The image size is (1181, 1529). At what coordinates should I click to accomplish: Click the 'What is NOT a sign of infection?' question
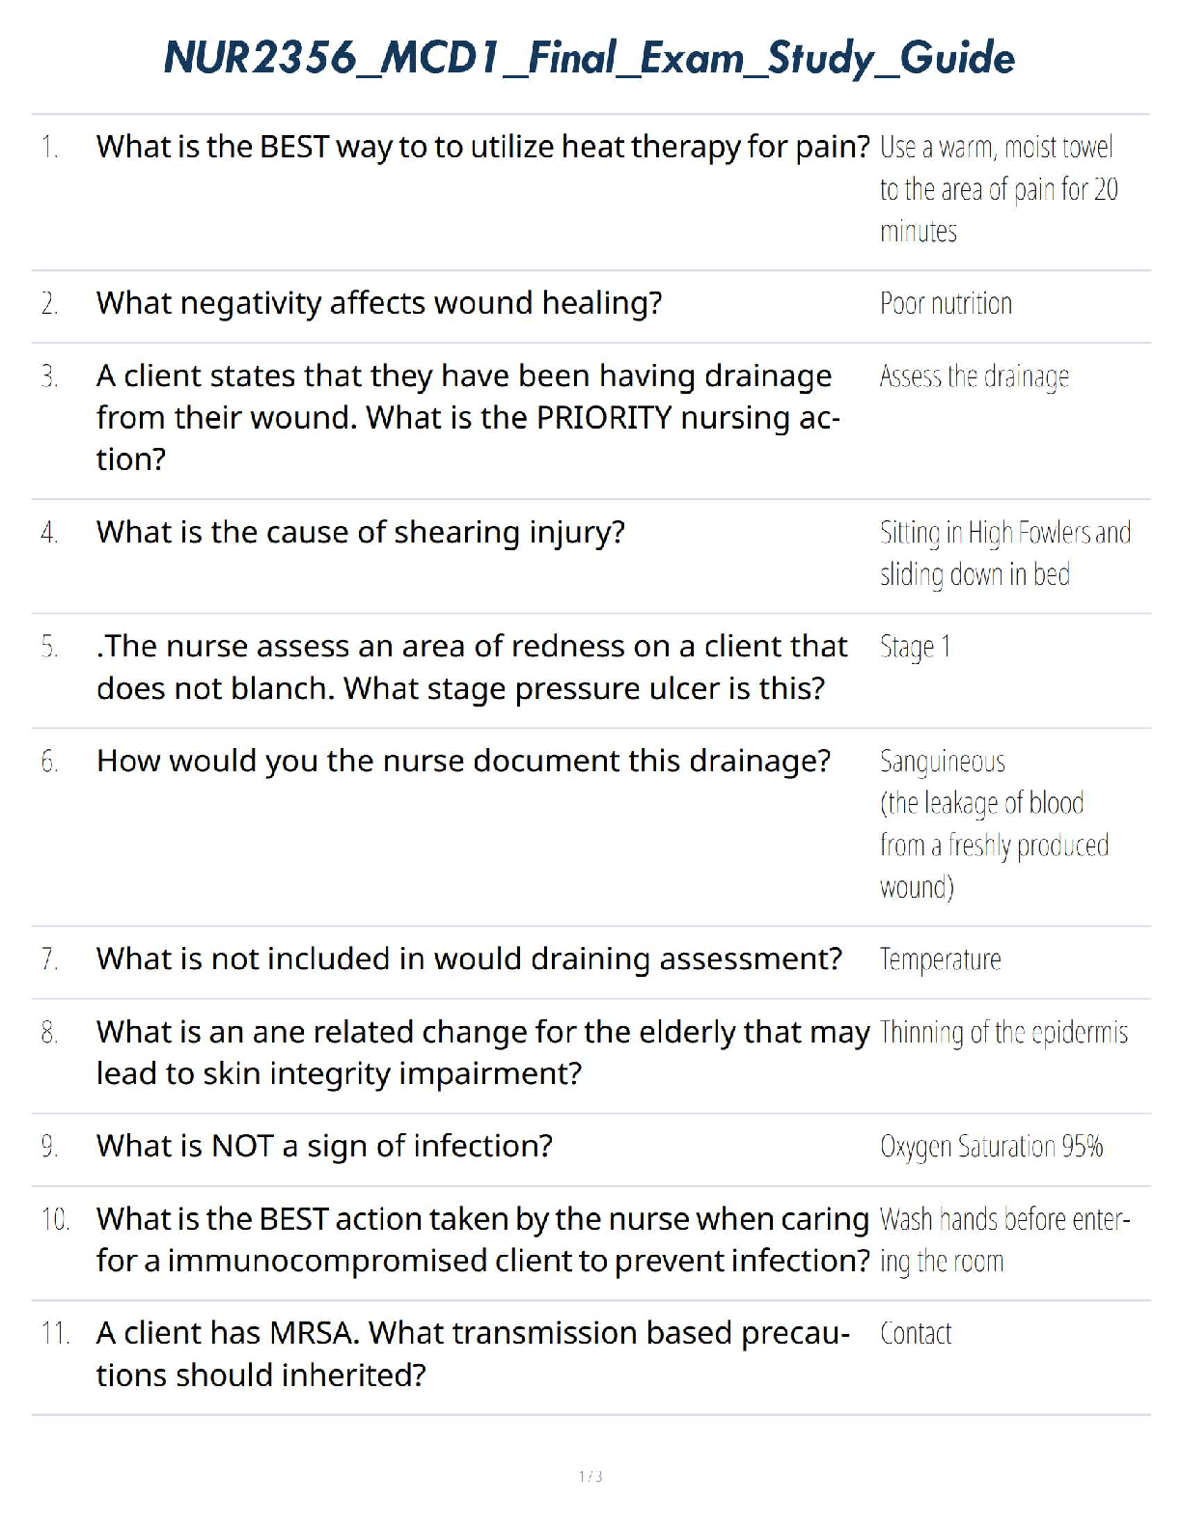click(324, 1146)
